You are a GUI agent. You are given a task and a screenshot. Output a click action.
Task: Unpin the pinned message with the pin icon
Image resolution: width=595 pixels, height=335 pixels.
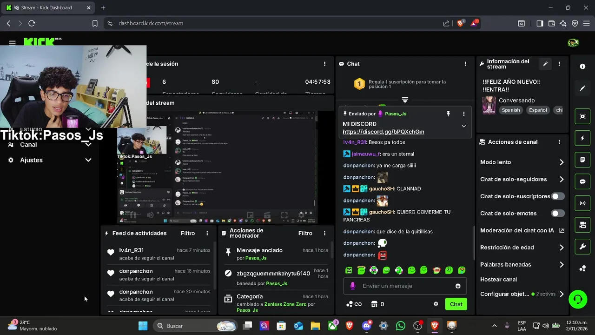coord(448,114)
